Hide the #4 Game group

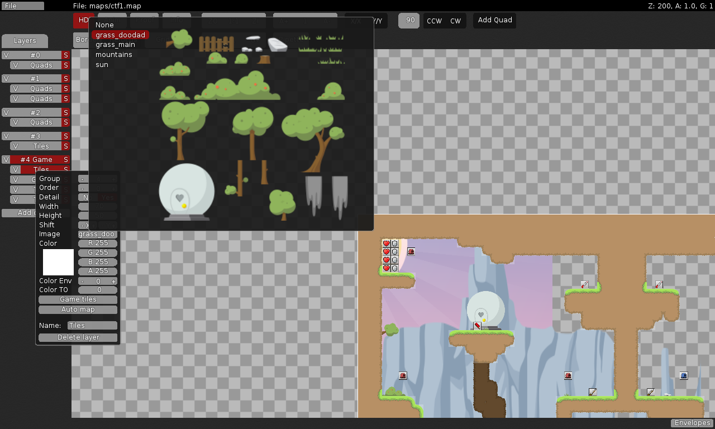coord(6,160)
